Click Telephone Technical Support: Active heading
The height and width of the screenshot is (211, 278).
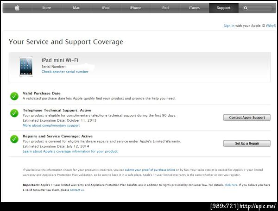point(57,110)
